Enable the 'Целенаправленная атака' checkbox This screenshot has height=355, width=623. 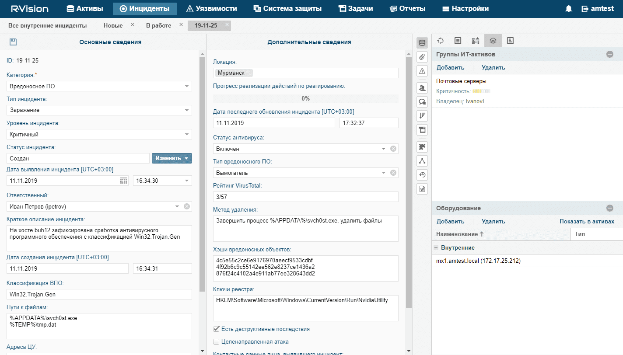(x=216, y=341)
